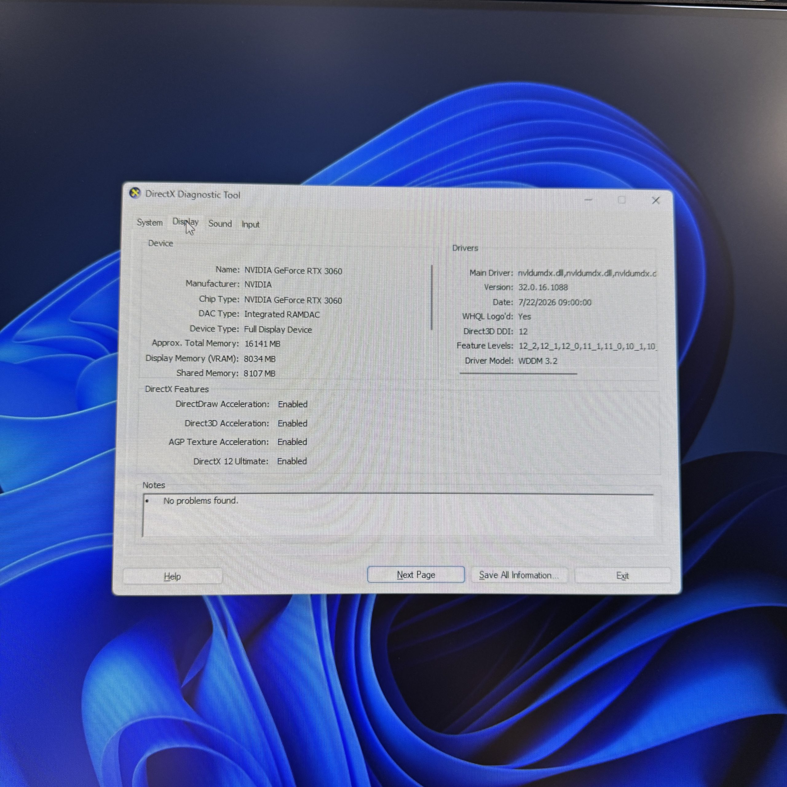The height and width of the screenshot is (787, 787).
Task: Open the Display tab
Action: (x=185, y=222)
